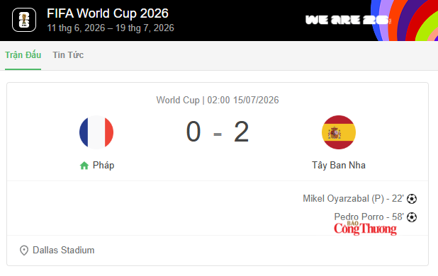Click the 0 - 2 match score
Image resolution: width=438 pixels, height=276 pixels.
pos(218,132)
